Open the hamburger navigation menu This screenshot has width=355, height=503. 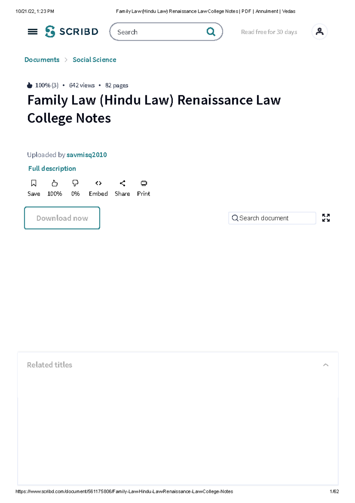[x=33, y=32]
